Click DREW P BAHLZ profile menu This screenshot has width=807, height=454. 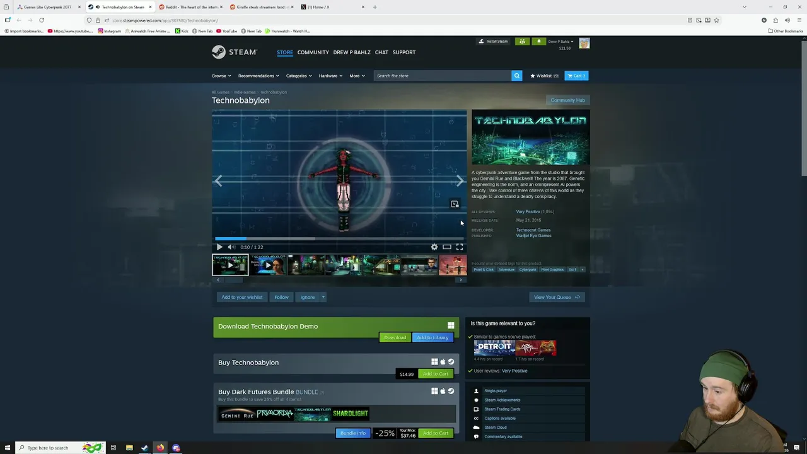(352, 52)
